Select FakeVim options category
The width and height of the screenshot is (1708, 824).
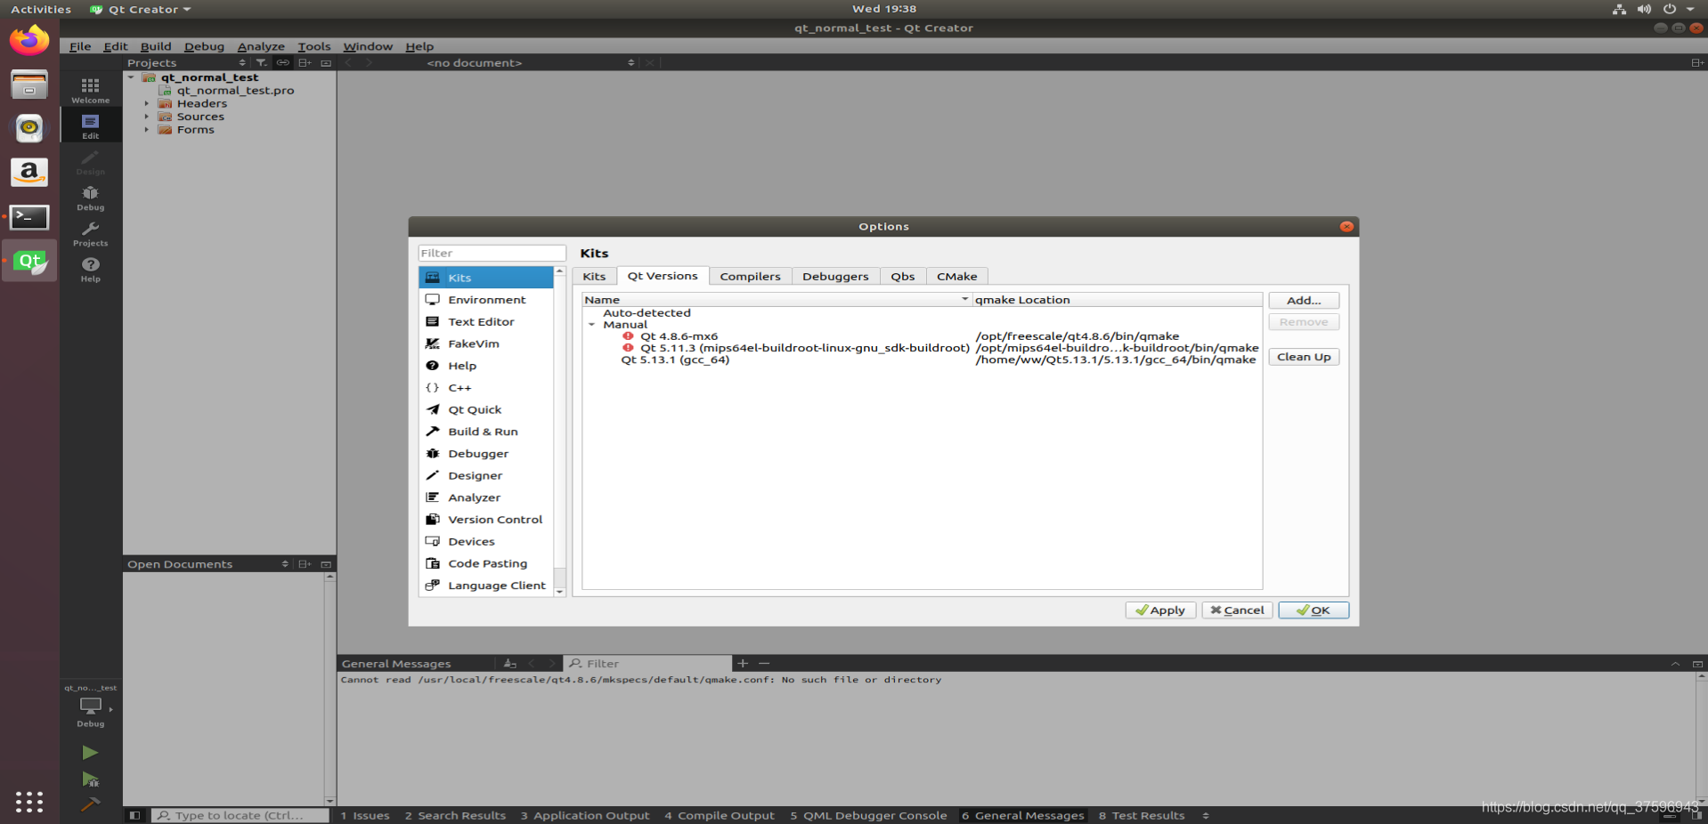point(486,343)
